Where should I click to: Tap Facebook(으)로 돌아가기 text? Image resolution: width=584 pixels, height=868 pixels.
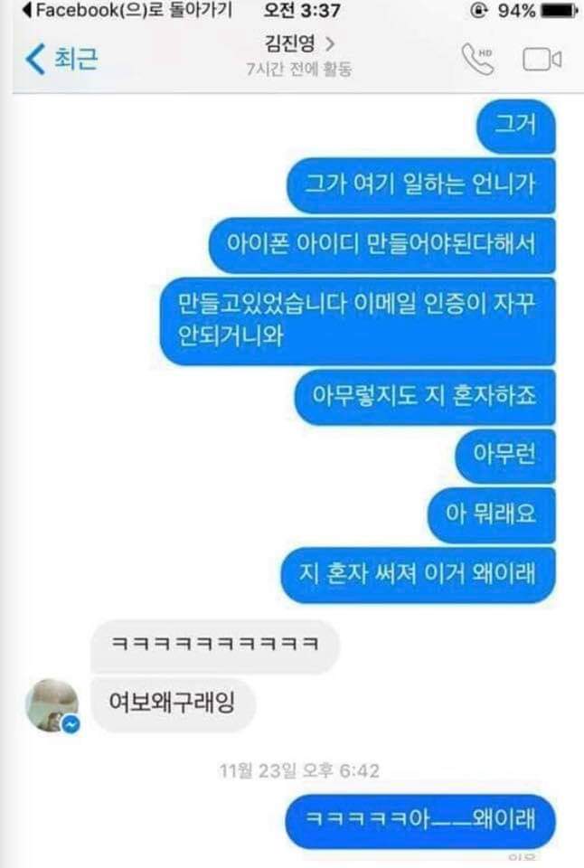click(134, 10)
